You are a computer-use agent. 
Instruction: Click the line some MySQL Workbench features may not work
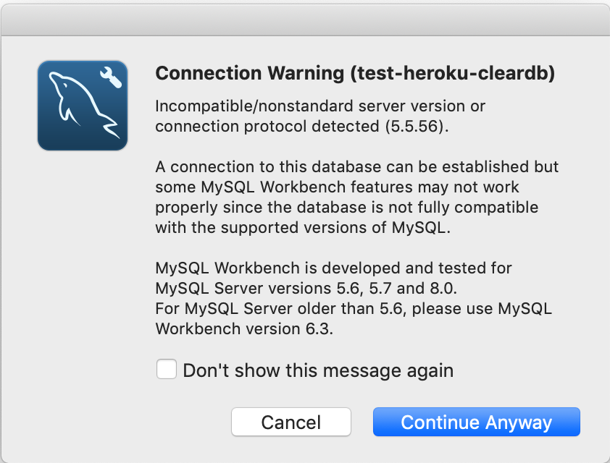(x=337, y=187)
